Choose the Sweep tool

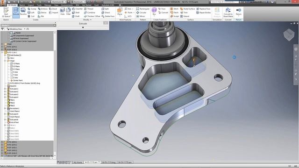click(32, 9)
